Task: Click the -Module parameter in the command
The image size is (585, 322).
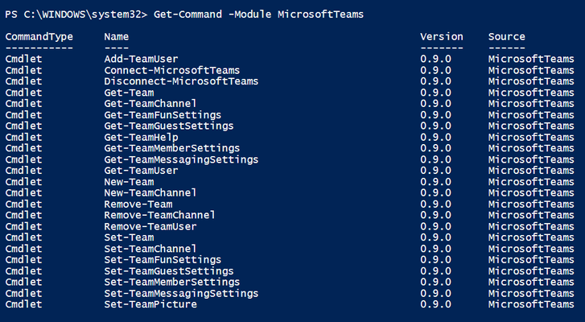Action: pos(249,14)
